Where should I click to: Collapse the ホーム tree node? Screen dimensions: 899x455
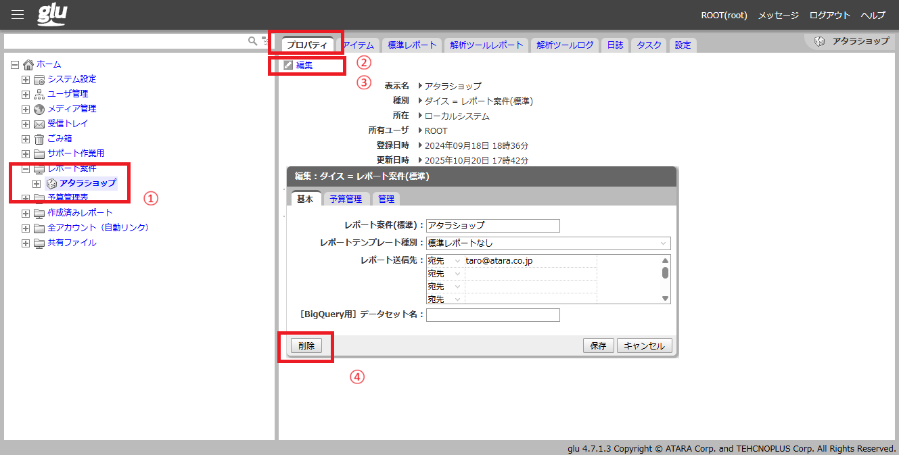click(x=15, y=64)
